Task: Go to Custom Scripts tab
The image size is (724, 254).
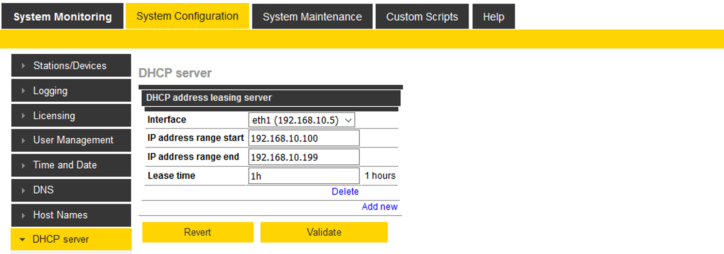Action: coord(422,17)
